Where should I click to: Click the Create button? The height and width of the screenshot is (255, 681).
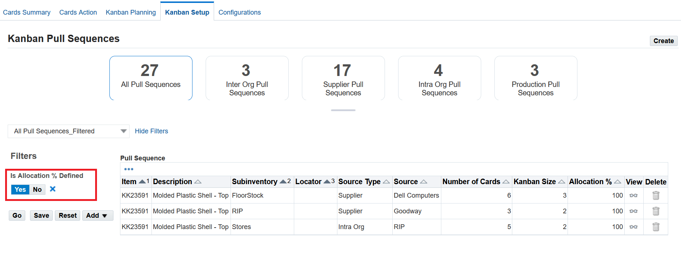(663, 41)
